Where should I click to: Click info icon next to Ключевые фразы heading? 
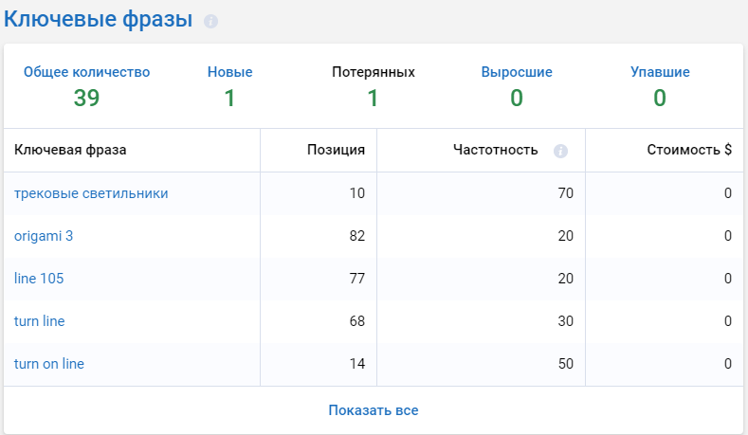click(210, 22)
